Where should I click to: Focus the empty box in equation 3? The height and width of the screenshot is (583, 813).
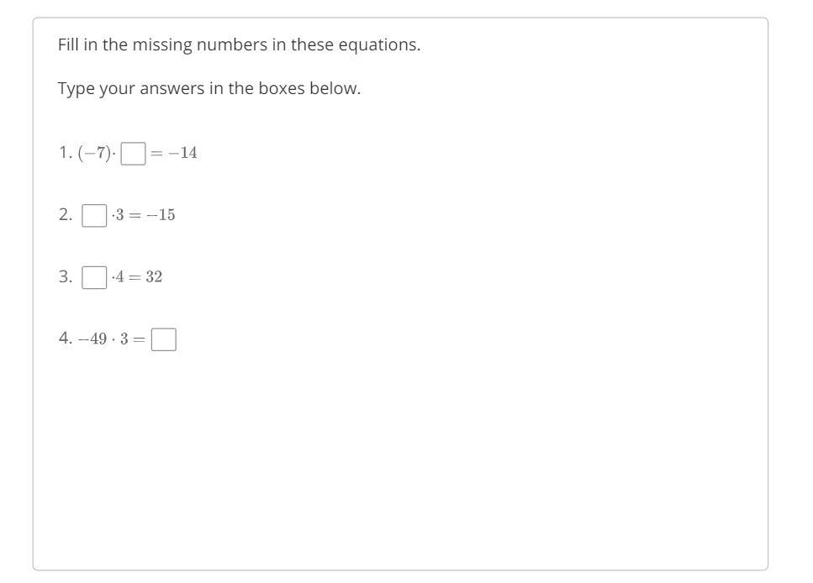94,277
